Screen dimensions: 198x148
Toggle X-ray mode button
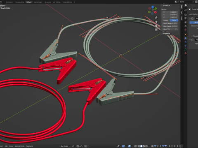135,146
